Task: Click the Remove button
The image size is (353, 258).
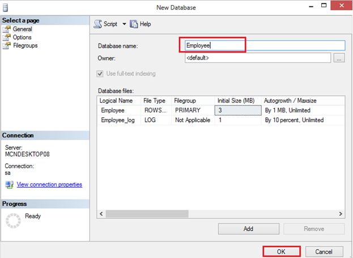Action: point(314,229)
